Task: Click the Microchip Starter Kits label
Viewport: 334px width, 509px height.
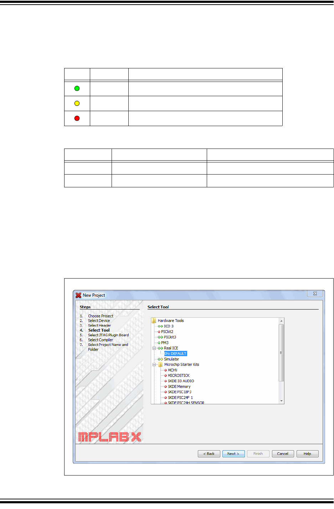Action: tap(182, 364)
